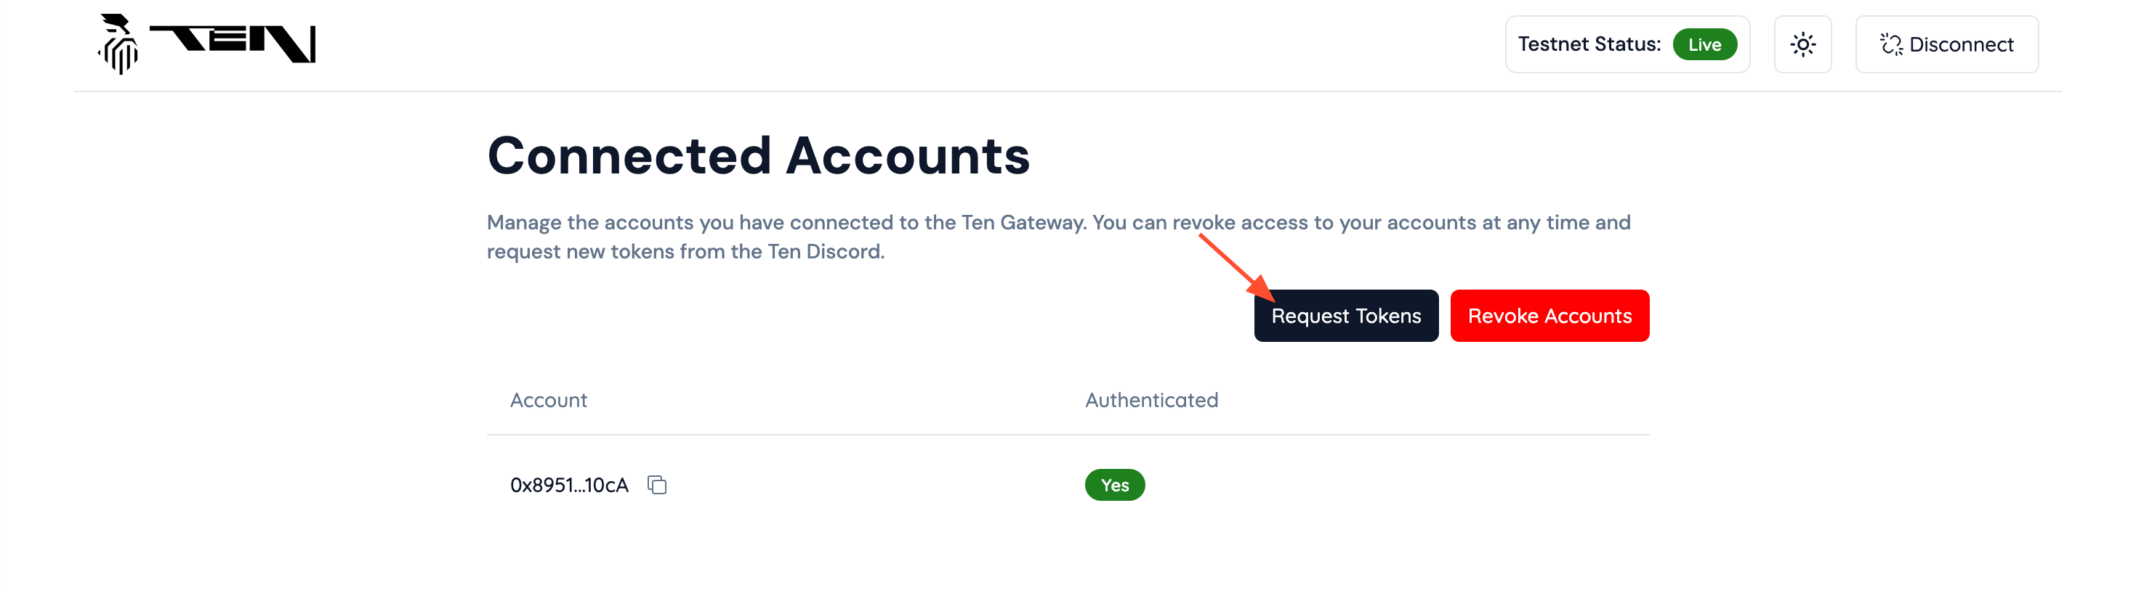
Task: Click the red Revoke Accounts button
Action: [1549, 316]
